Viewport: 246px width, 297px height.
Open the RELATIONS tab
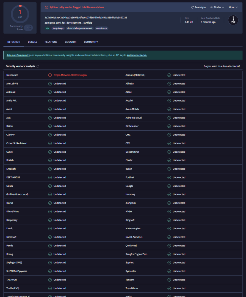(x=51, y=42)
